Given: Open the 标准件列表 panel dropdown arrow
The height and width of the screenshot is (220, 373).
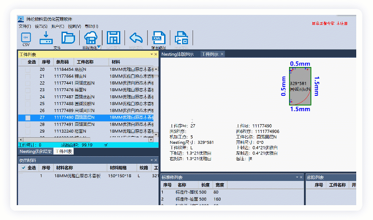Looking at the screenshot, I should pos(296,177).
